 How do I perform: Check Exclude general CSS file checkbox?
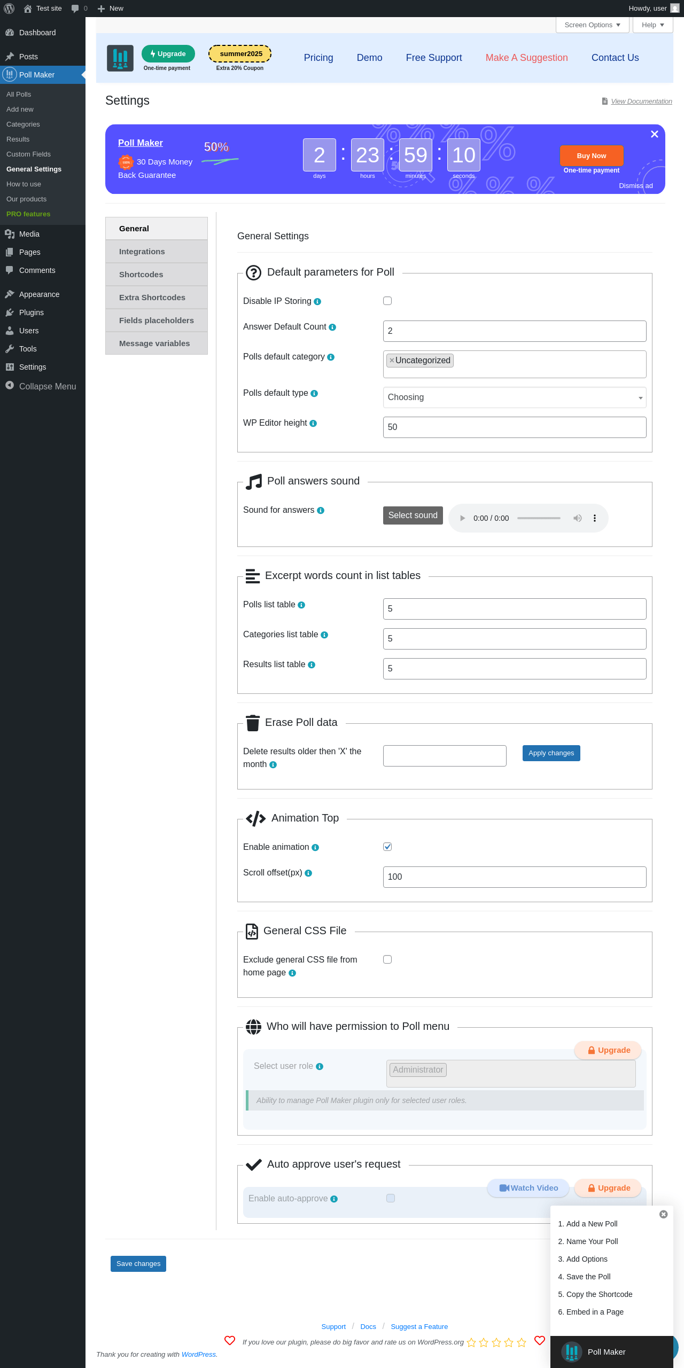387,959
